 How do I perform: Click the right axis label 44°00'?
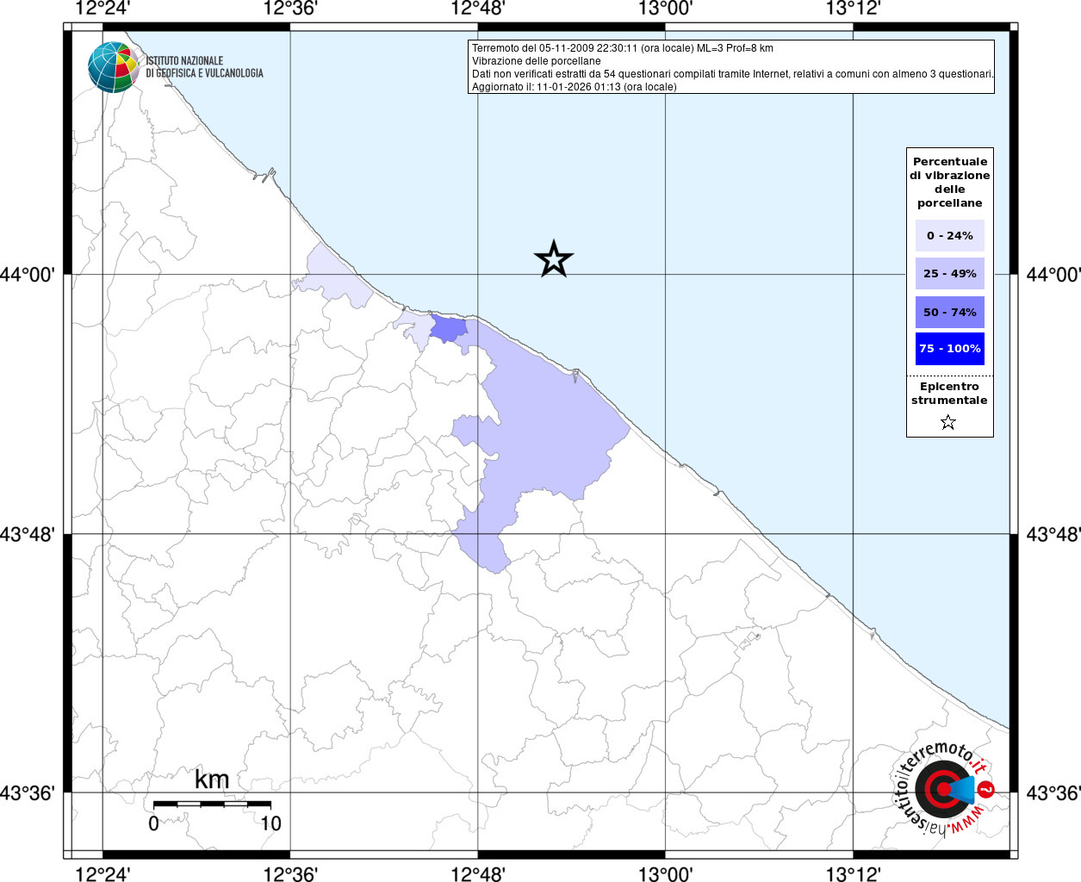(1053, 275)
